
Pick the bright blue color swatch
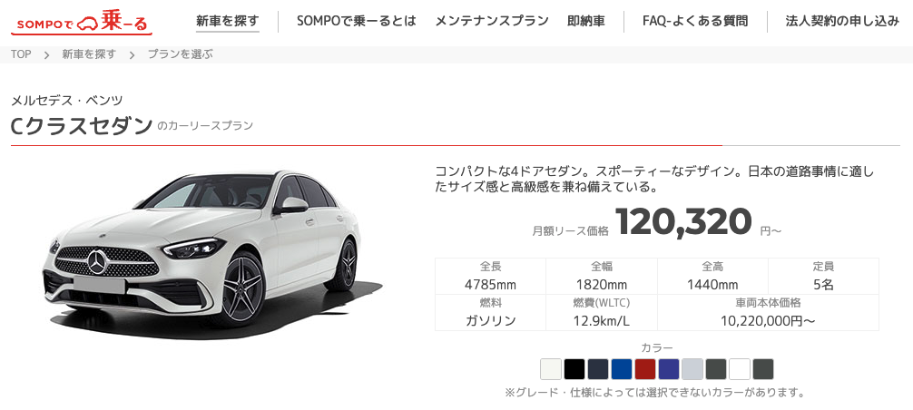[622, 369]
